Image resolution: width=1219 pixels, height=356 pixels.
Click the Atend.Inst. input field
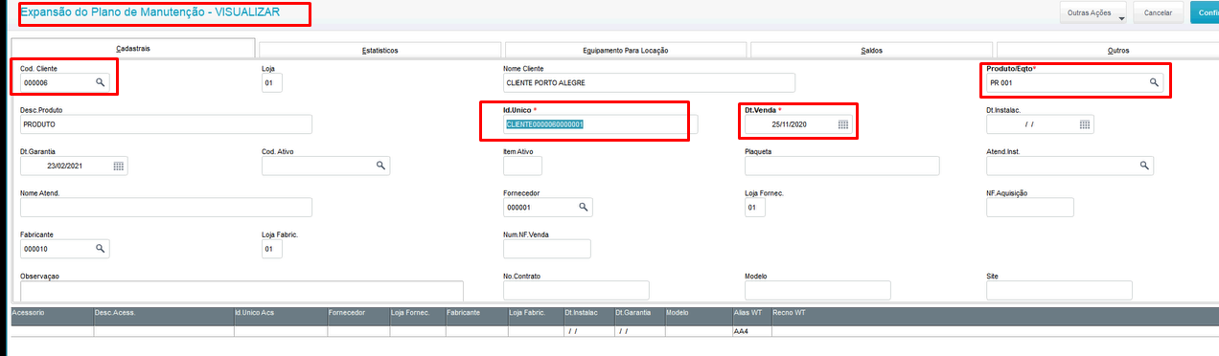[1069, 166]
